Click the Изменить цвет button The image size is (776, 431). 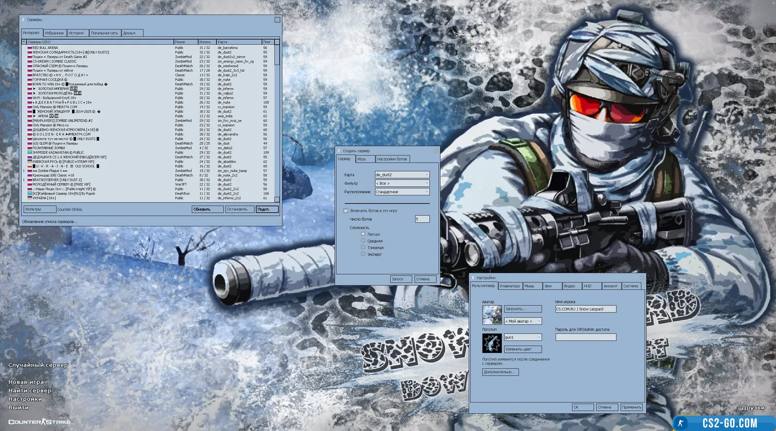coord(523,349)
